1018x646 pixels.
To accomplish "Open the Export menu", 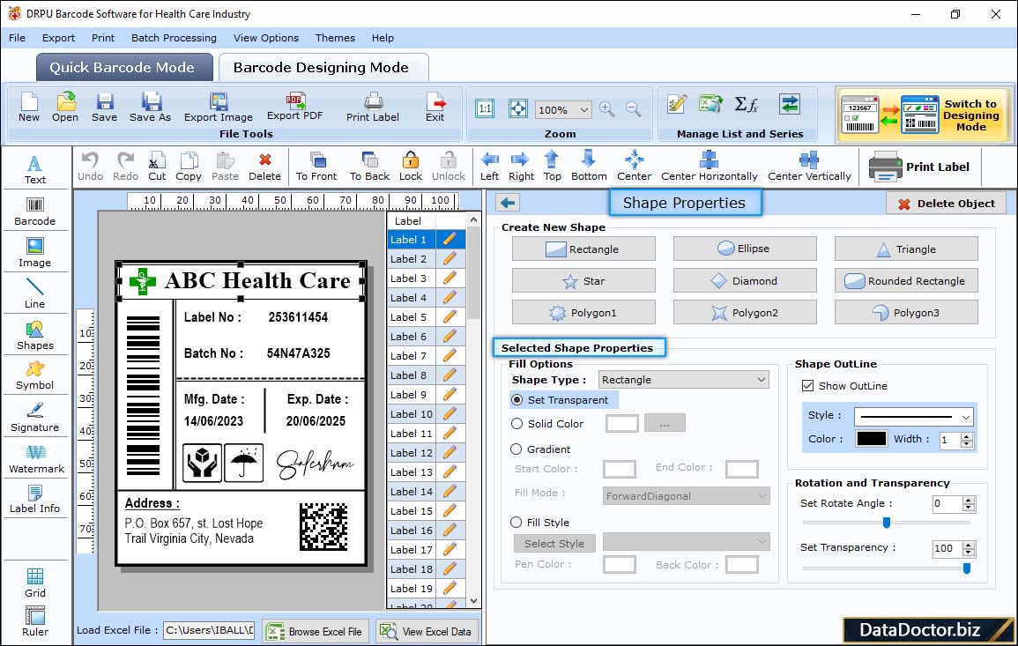I will [58, 38].
